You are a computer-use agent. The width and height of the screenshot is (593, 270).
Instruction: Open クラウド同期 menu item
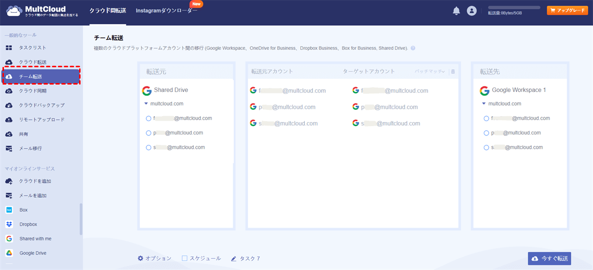tap(33, 91)
